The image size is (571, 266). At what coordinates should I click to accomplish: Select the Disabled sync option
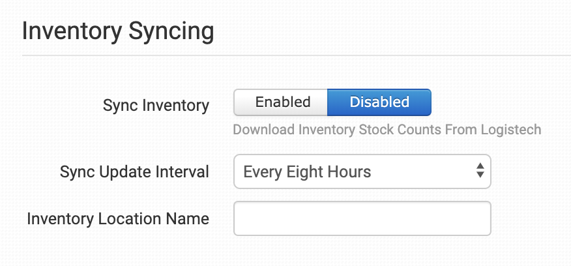[x=379, y=102]
